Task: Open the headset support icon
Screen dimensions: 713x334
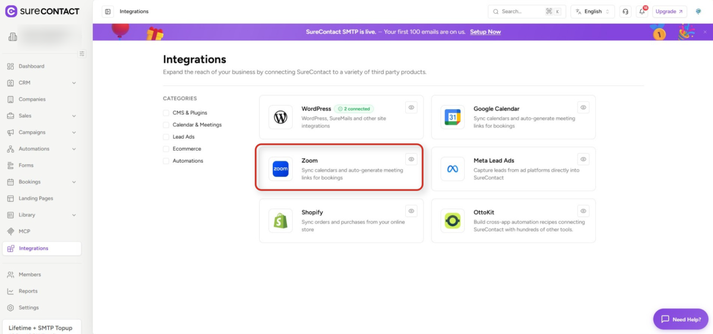Action: [625, 11]
